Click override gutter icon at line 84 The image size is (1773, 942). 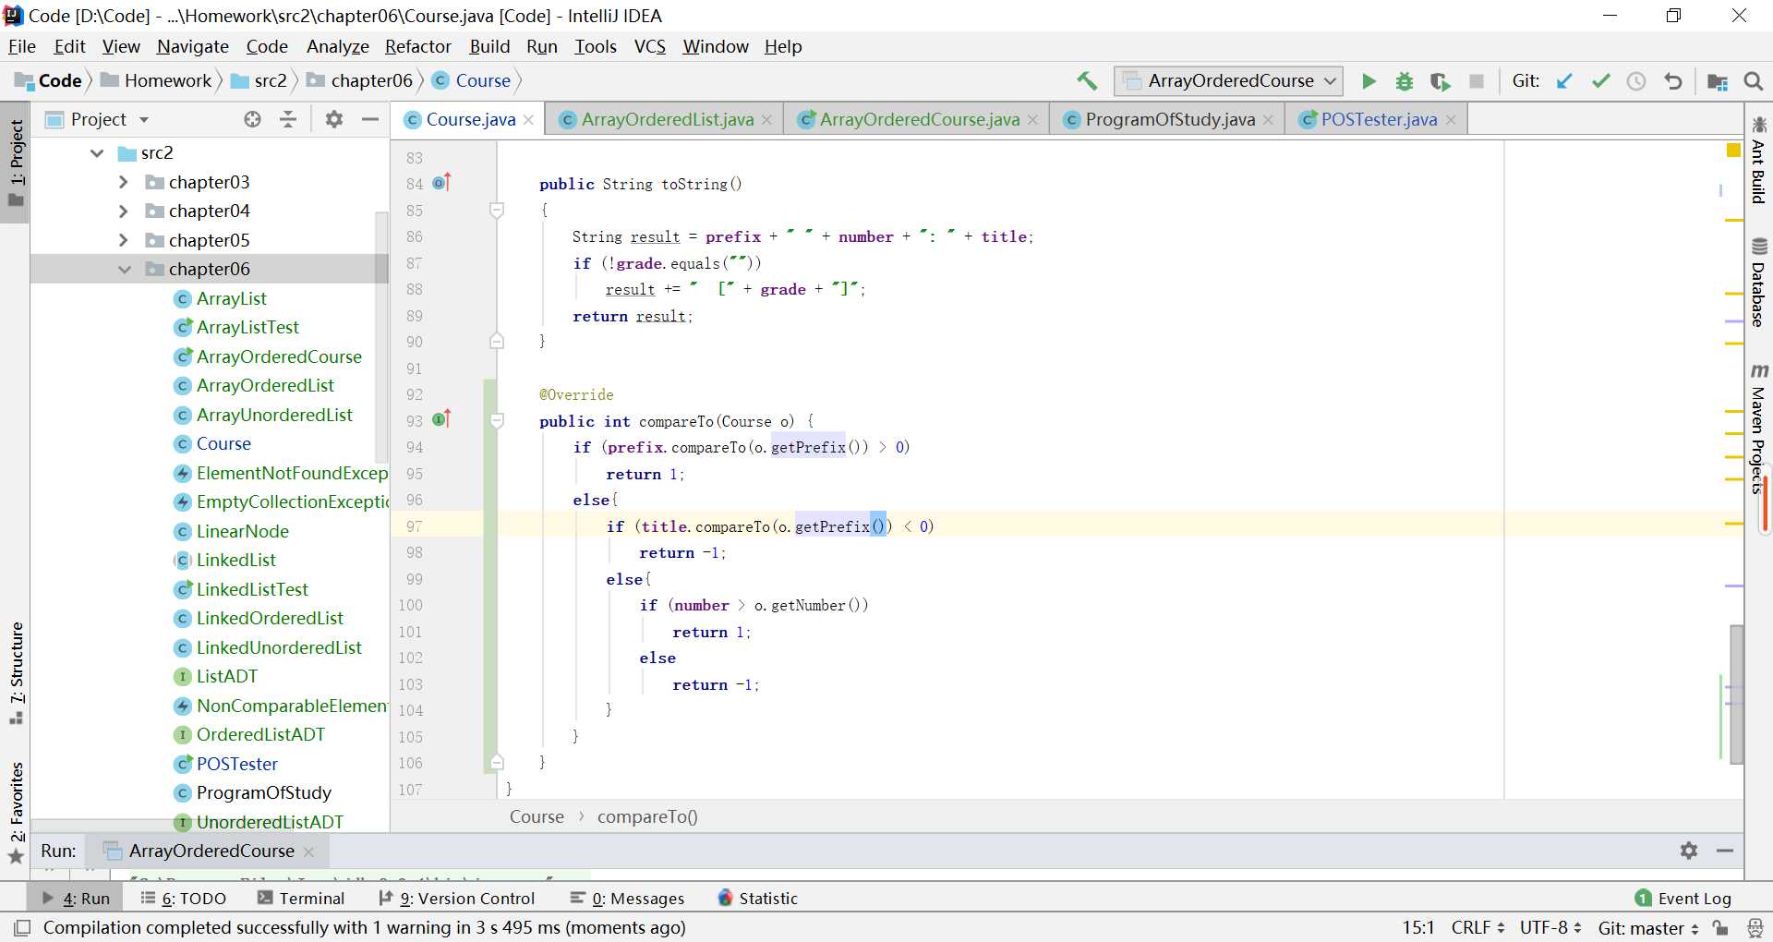point(441,183)
